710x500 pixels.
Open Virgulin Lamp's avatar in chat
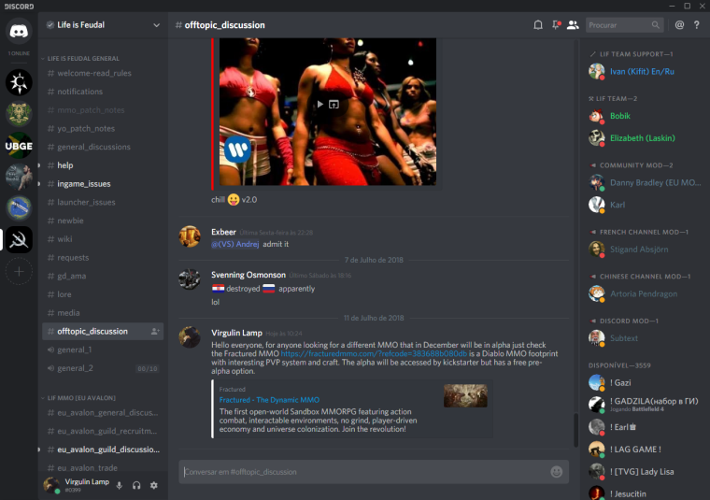click(x=190, y=337)
